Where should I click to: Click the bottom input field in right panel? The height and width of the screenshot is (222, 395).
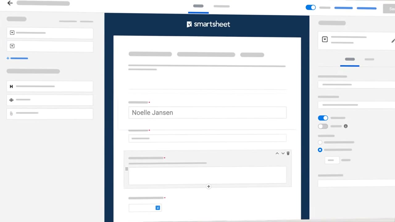(356, 183)
